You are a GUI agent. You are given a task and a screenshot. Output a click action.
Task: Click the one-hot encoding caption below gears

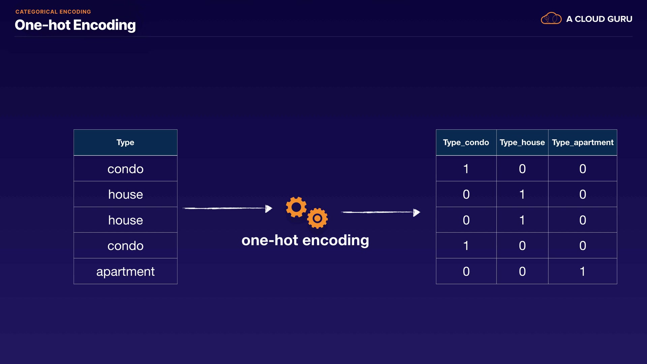click(305, 240)
